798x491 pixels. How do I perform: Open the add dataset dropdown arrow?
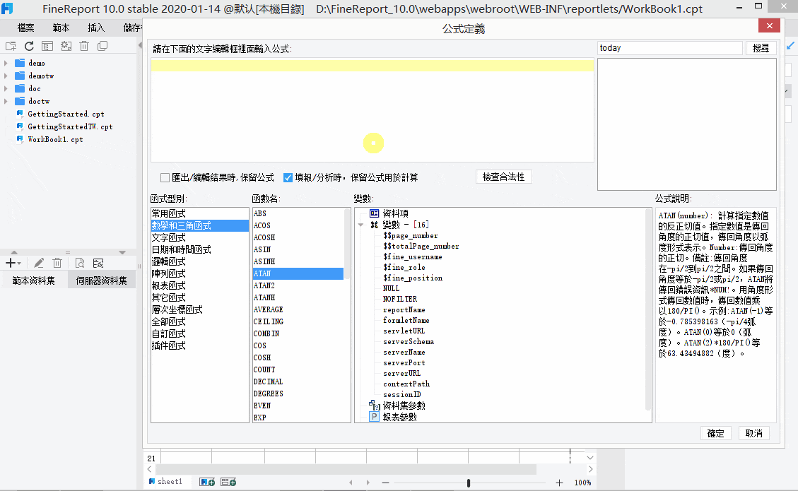pos(19,264)
